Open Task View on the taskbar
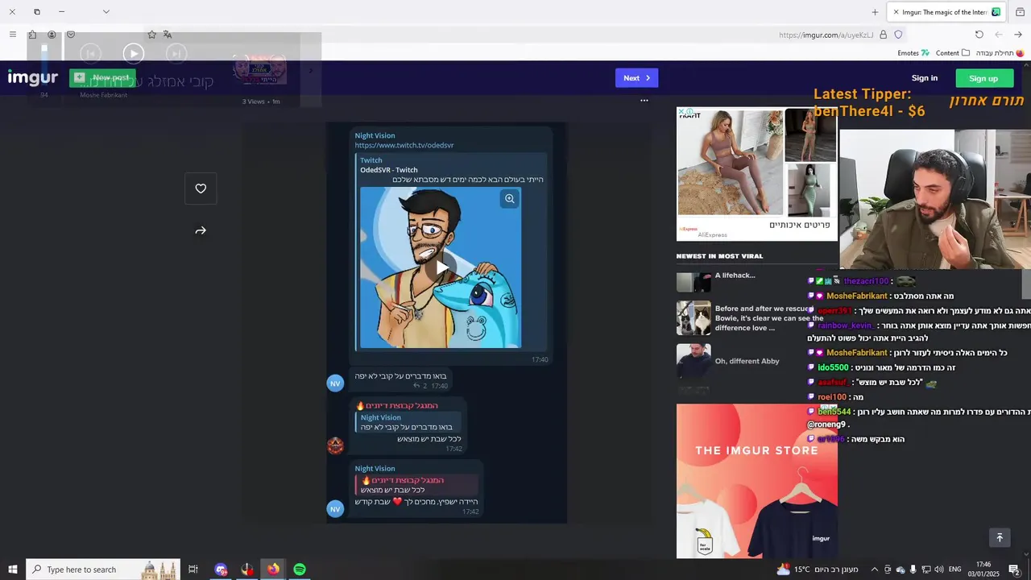Screen dimensions: 1031x580 [x=193, y=570]
